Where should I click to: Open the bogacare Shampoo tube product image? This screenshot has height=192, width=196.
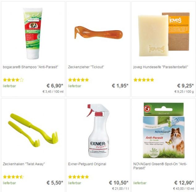tap(33, 34)
